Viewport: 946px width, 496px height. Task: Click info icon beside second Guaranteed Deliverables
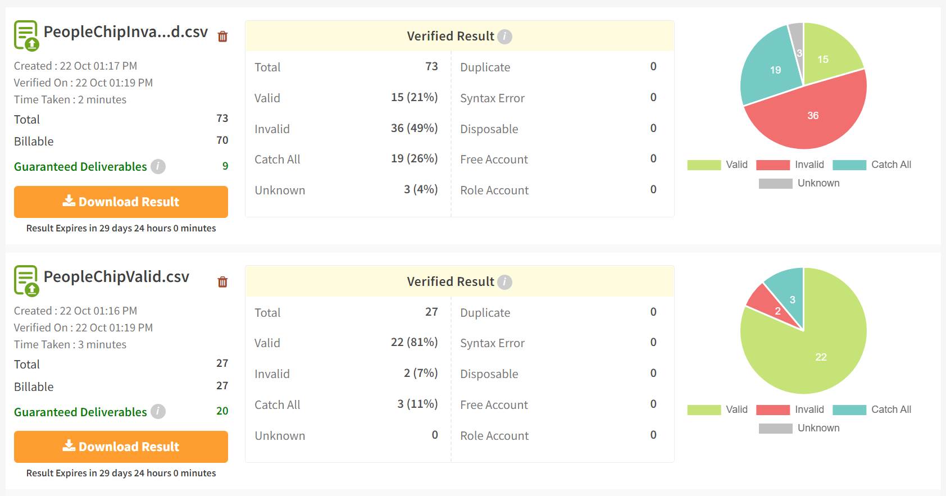coord(157,412)
